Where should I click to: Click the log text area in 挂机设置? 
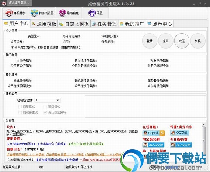(x=146, y=106)
